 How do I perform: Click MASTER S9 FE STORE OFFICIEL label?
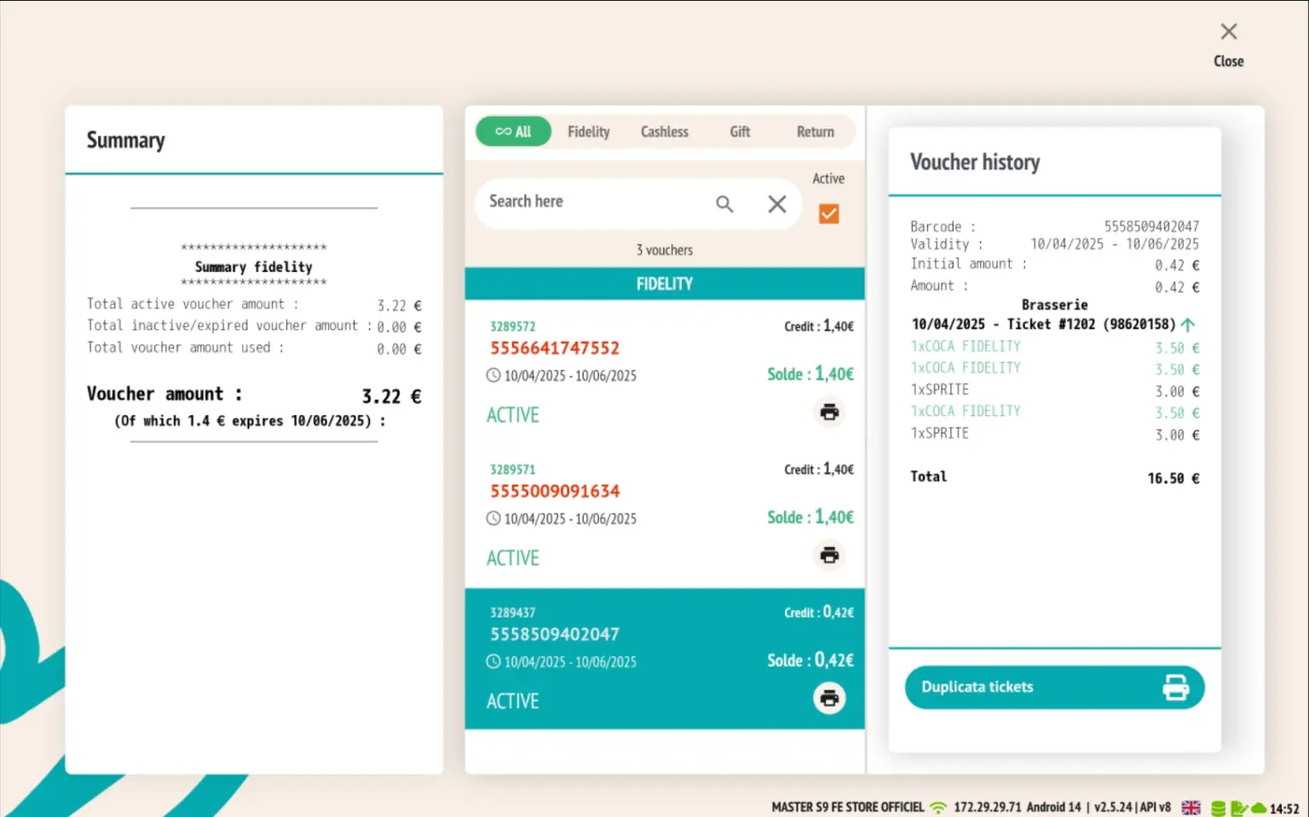click(x=848, y=807)
